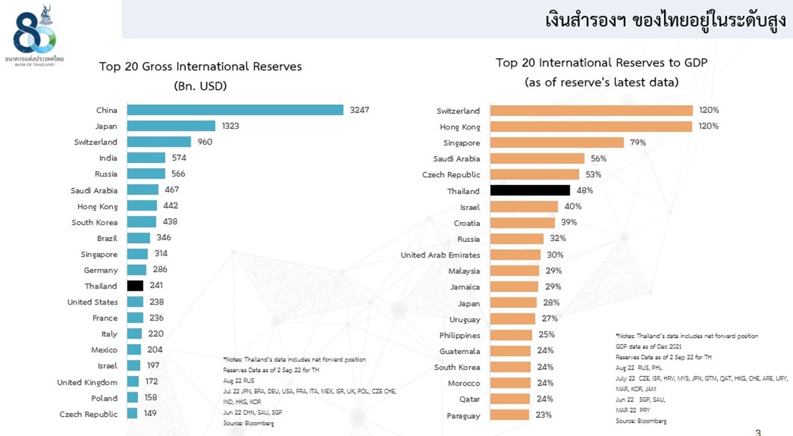
Task: Click the black Thailand 48% bar
Action: (530, 190)
